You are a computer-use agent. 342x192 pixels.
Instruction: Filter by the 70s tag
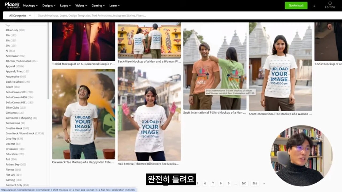click(11, 35)
